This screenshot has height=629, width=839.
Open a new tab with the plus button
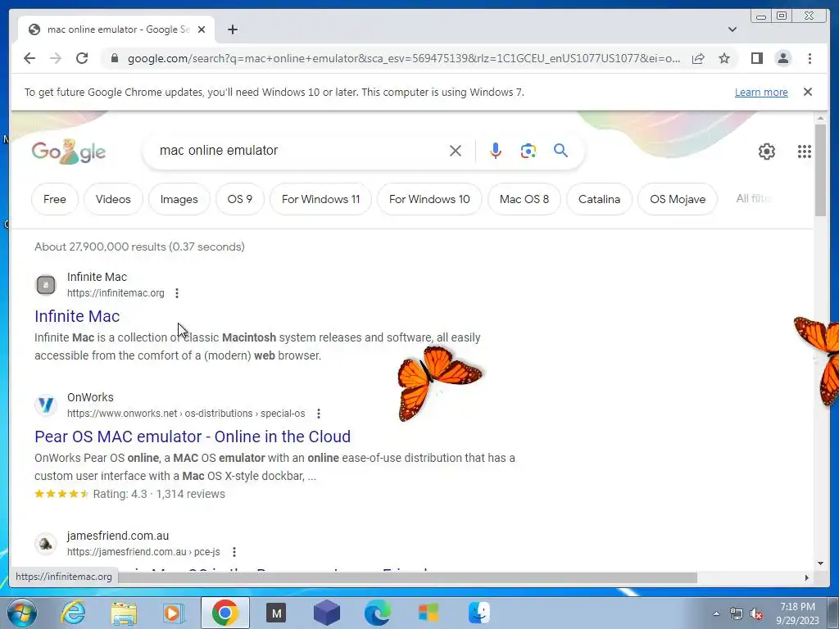pos(232,29)
